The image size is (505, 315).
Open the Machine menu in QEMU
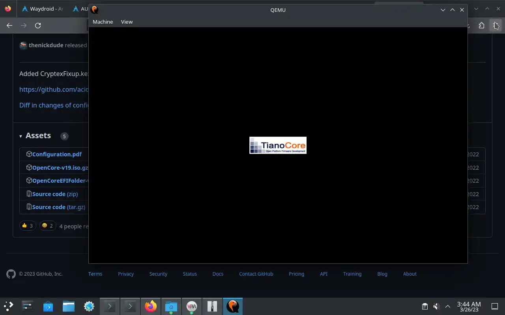(103, 22)
